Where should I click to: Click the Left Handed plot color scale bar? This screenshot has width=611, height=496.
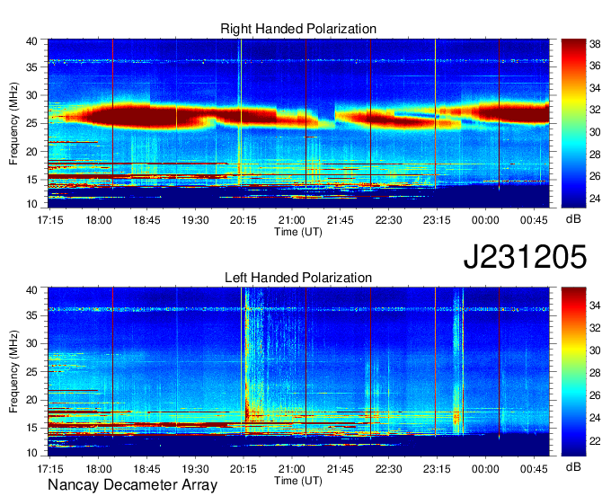coord(573,372)
